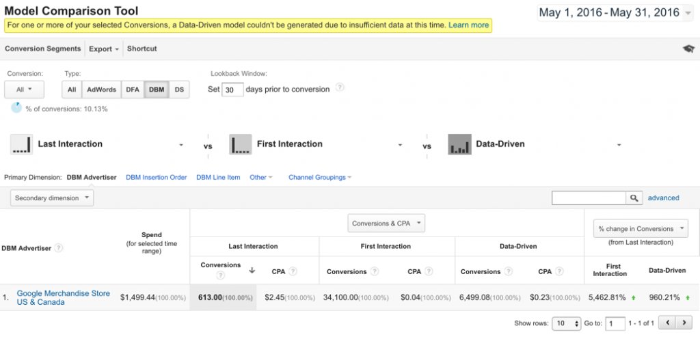Viewport: 700px width, 339px height.
Task: Open help icon for Data-Driven CPA
Action: pos(559,271)
